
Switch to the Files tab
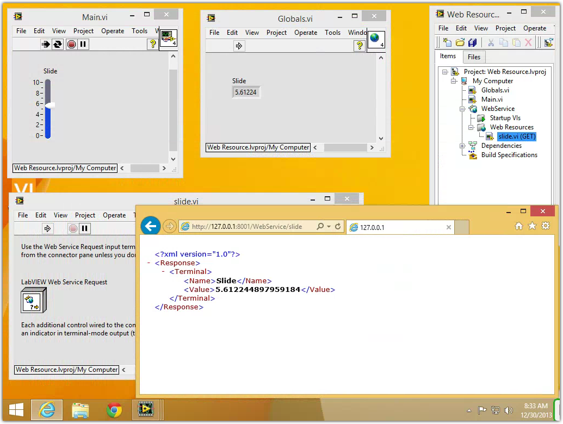click(x=474, y=57)
